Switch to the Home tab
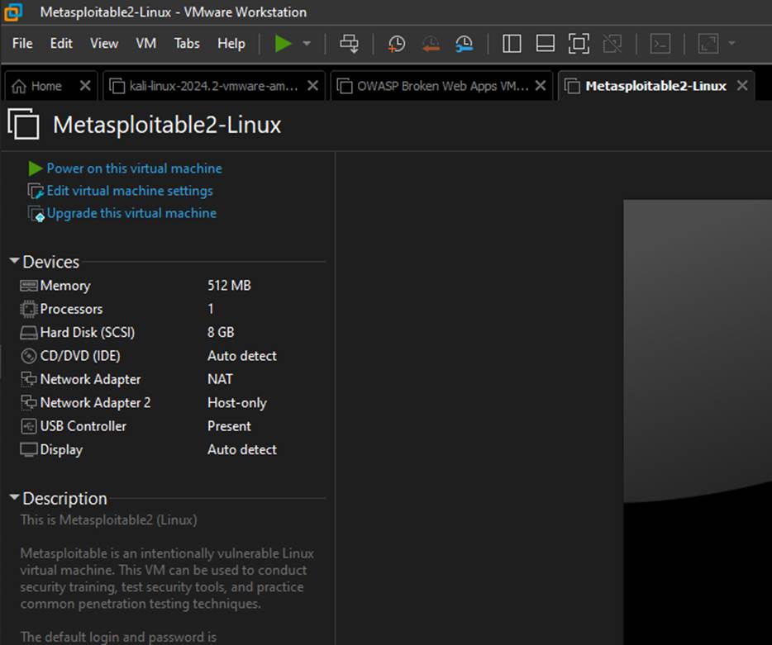 click(x=45, y=86)
